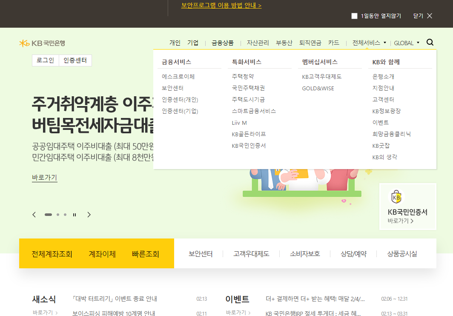Viewport: 453px width, 316px height.
Task: Open 인증센터(기업) link
Action: (x=180, y=111)
